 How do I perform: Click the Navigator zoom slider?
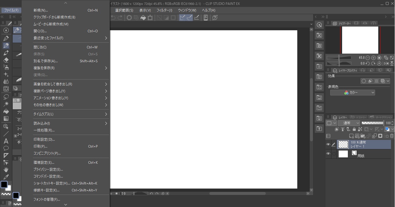pos(339,58)
